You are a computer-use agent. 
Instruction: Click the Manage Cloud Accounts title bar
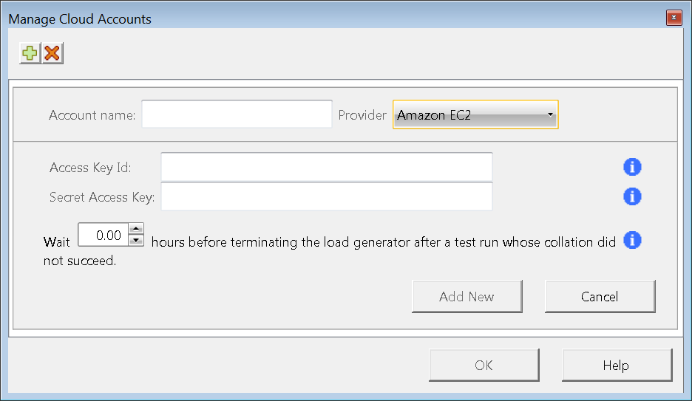click(x=336, y=18)
